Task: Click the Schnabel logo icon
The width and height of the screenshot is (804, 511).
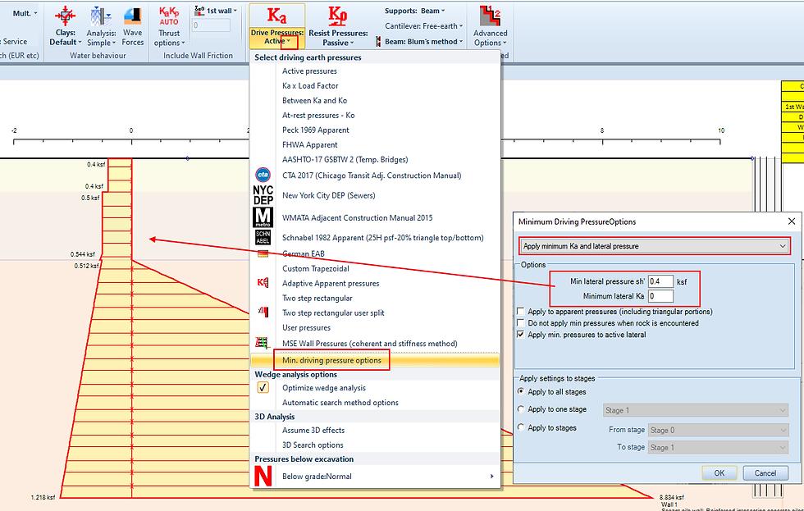Action: coord(263,237)
